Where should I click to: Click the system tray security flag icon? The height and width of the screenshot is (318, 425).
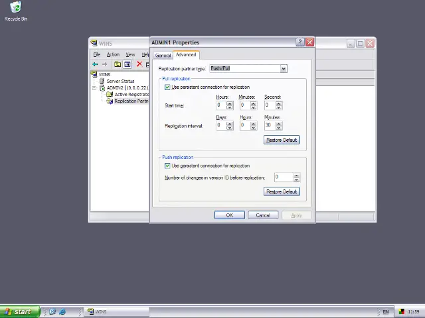point(401,312)
